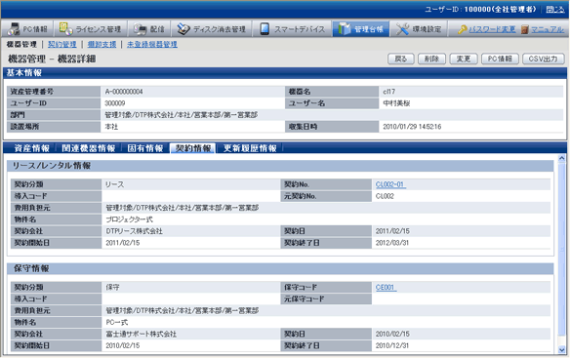This screenshot has width=570, height=358.
Task: Click the 機器管理 submenu item
Action: (x=21, y=44)
